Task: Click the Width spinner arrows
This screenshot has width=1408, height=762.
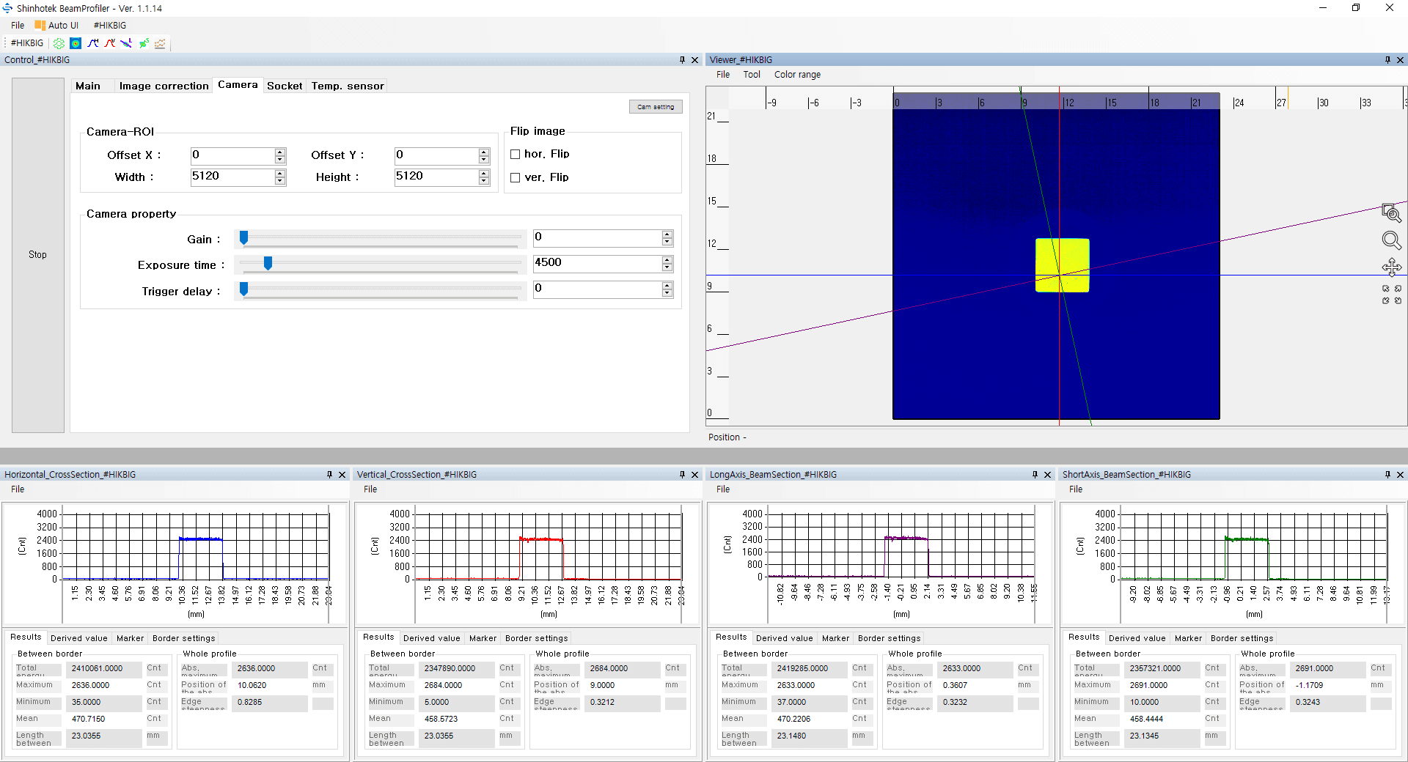Action: pos(280,177)
